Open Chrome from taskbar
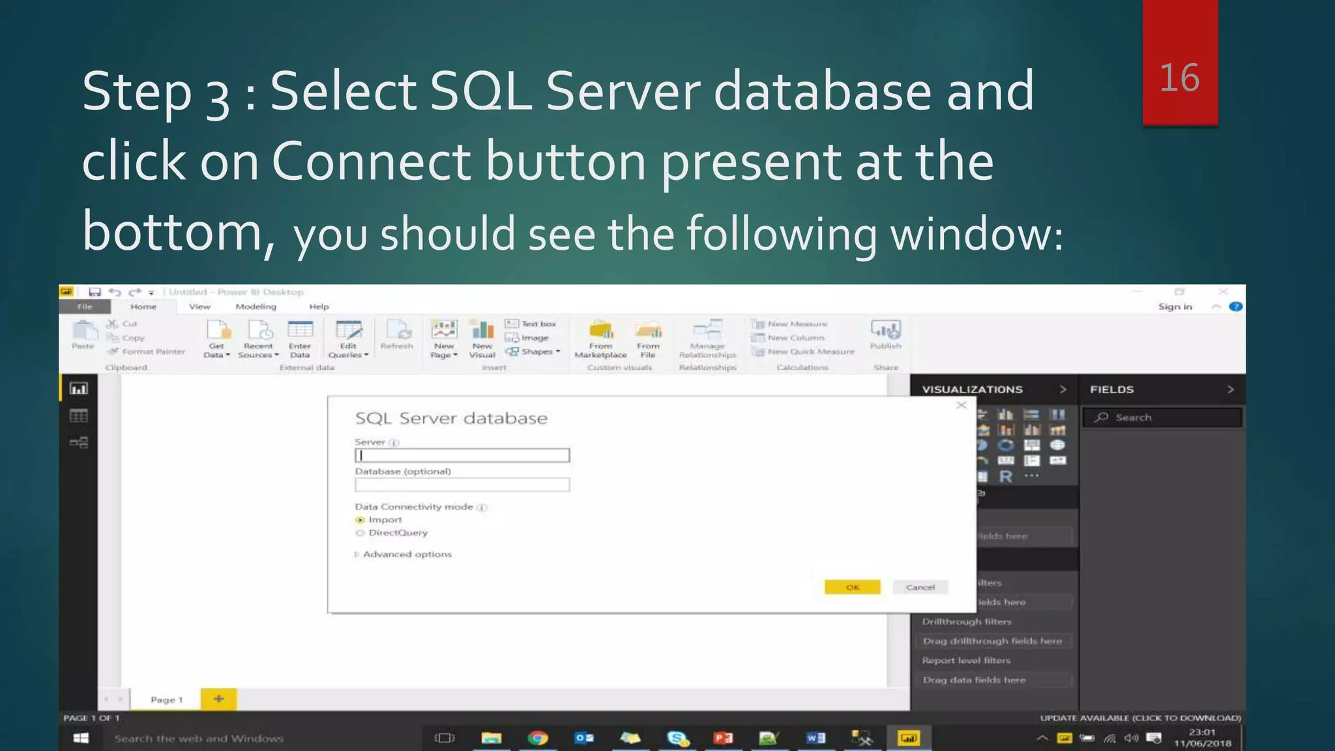This screenshot has height=751, width=1335. [x=538, y=738]
